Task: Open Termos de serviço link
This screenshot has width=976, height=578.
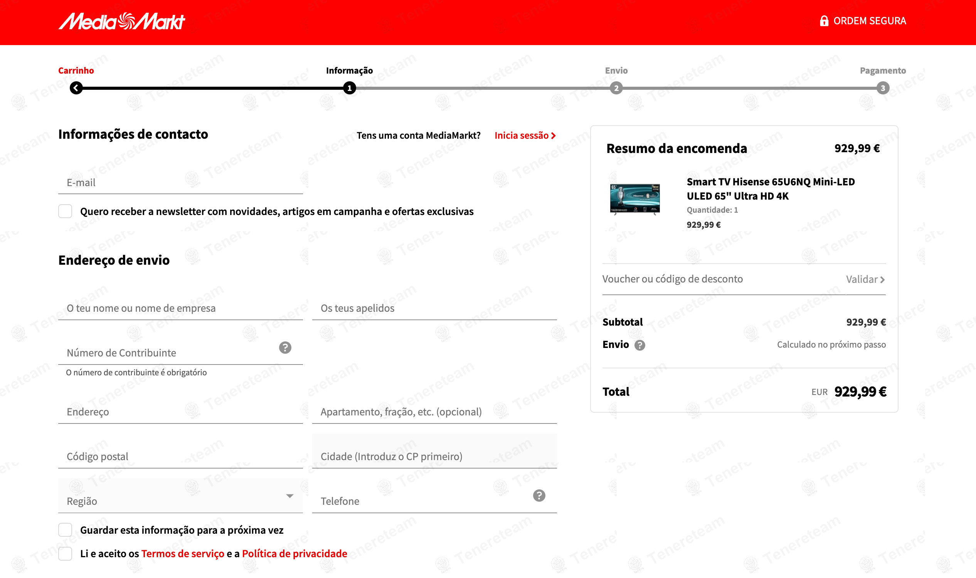Action: tap(182, 553)
